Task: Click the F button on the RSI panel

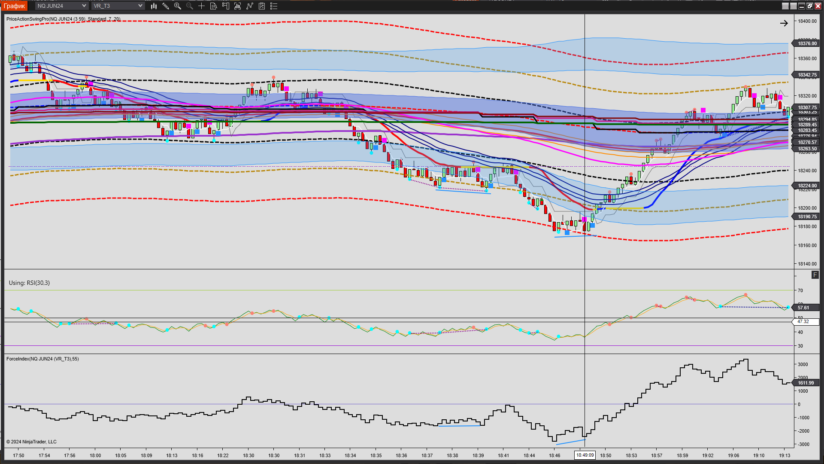Action: coord(815,275)
